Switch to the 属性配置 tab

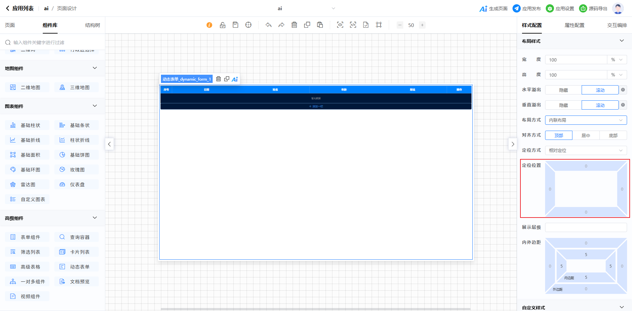574,25
